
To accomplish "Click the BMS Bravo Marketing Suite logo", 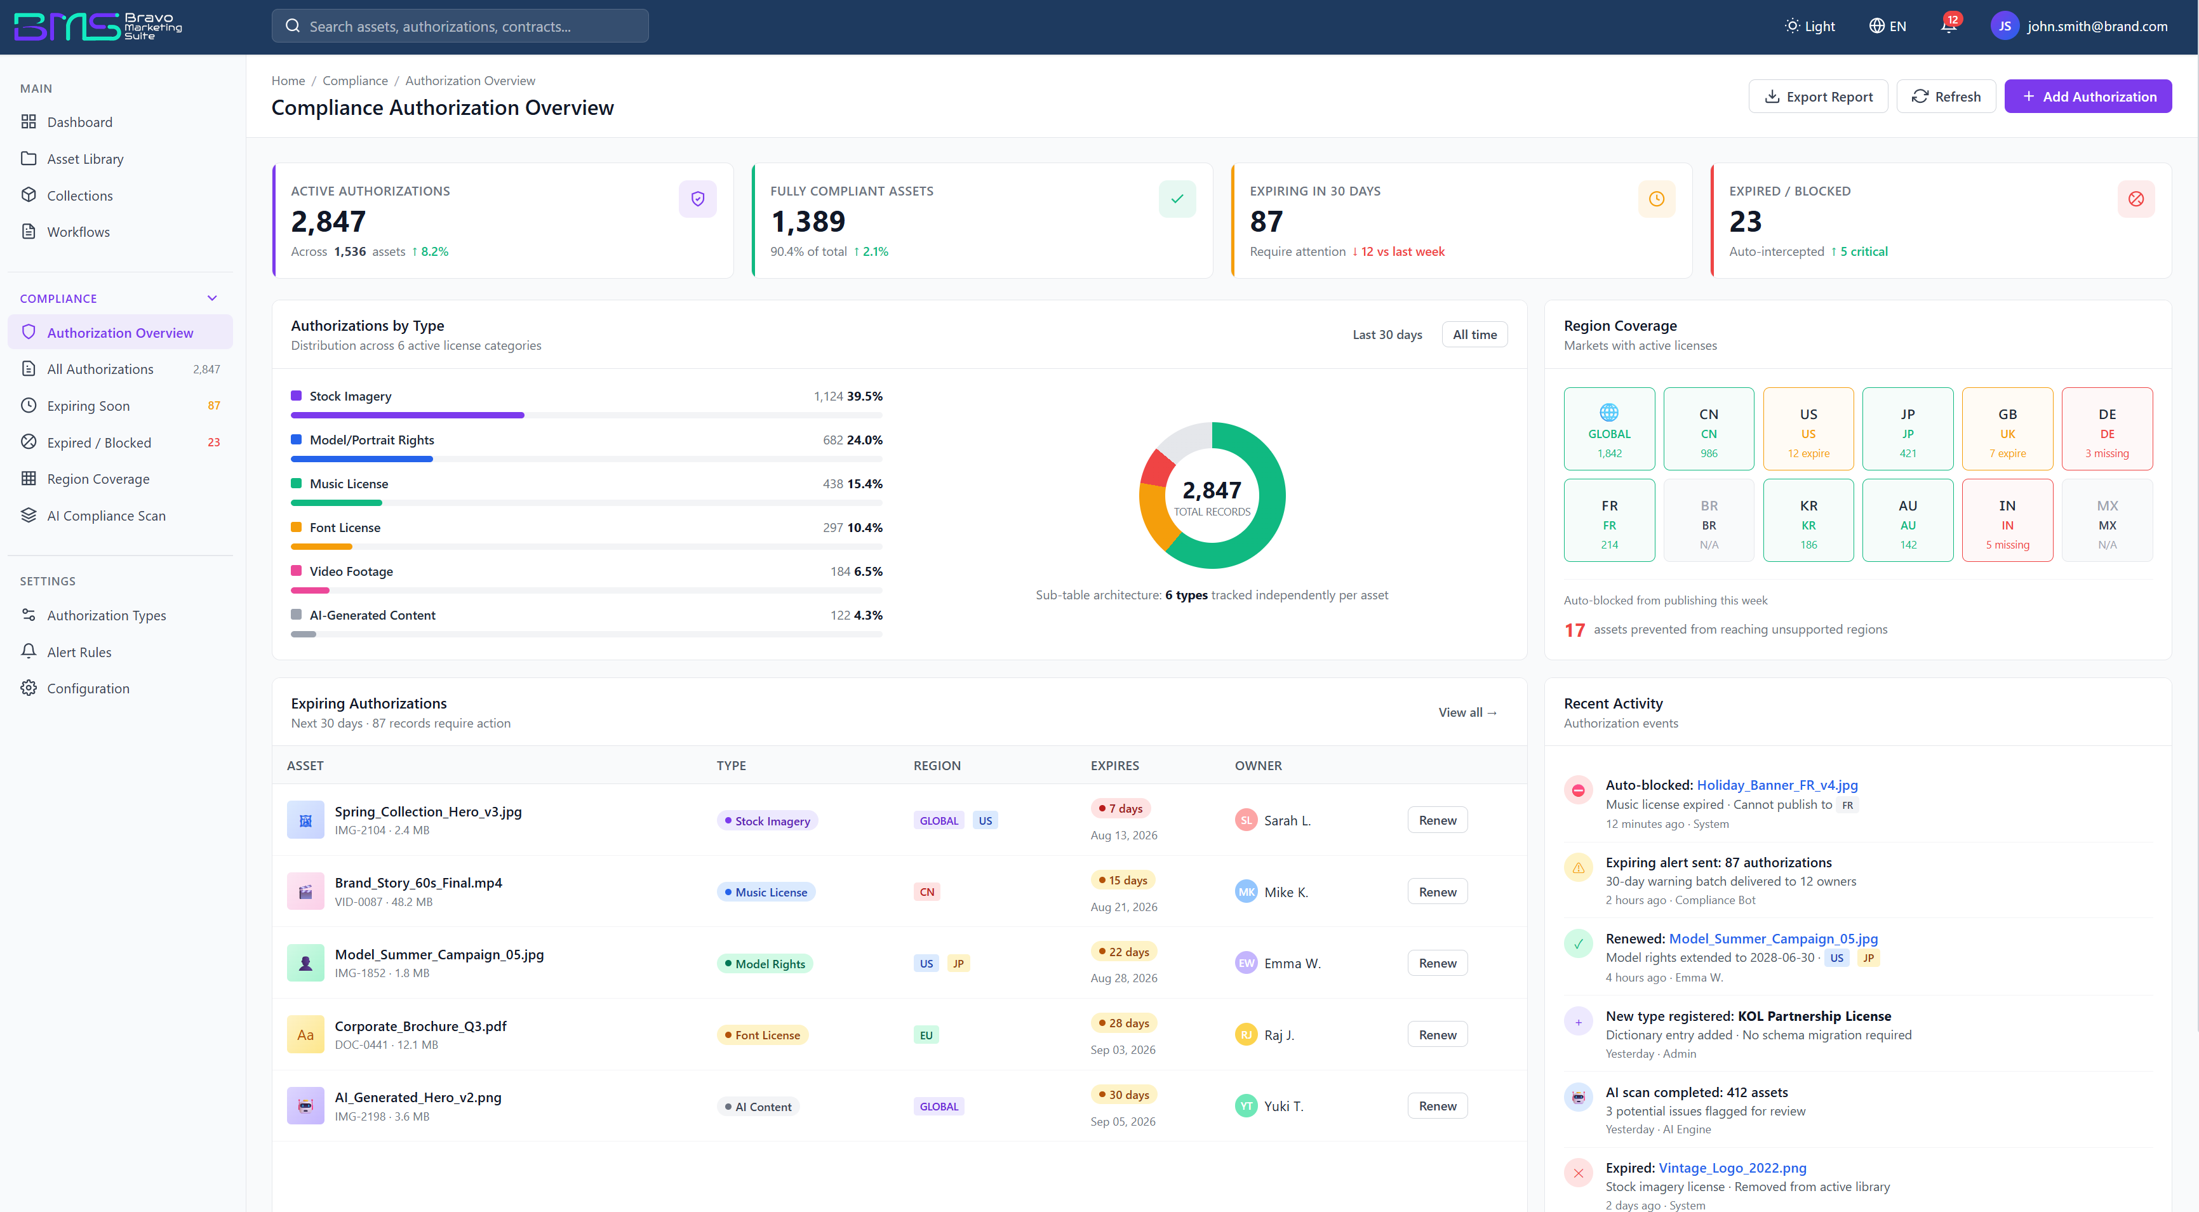I will click(x=98, y=27).
